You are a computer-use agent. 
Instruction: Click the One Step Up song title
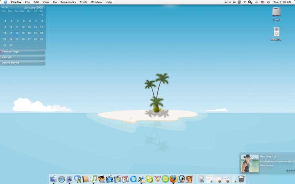tap(268, 156)
